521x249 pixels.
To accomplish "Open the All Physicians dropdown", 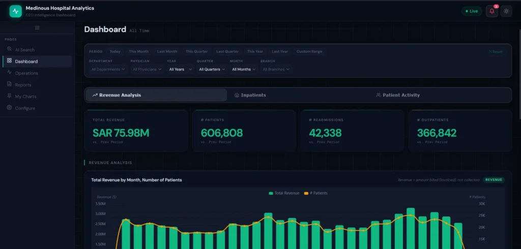I will click(147, 70).
